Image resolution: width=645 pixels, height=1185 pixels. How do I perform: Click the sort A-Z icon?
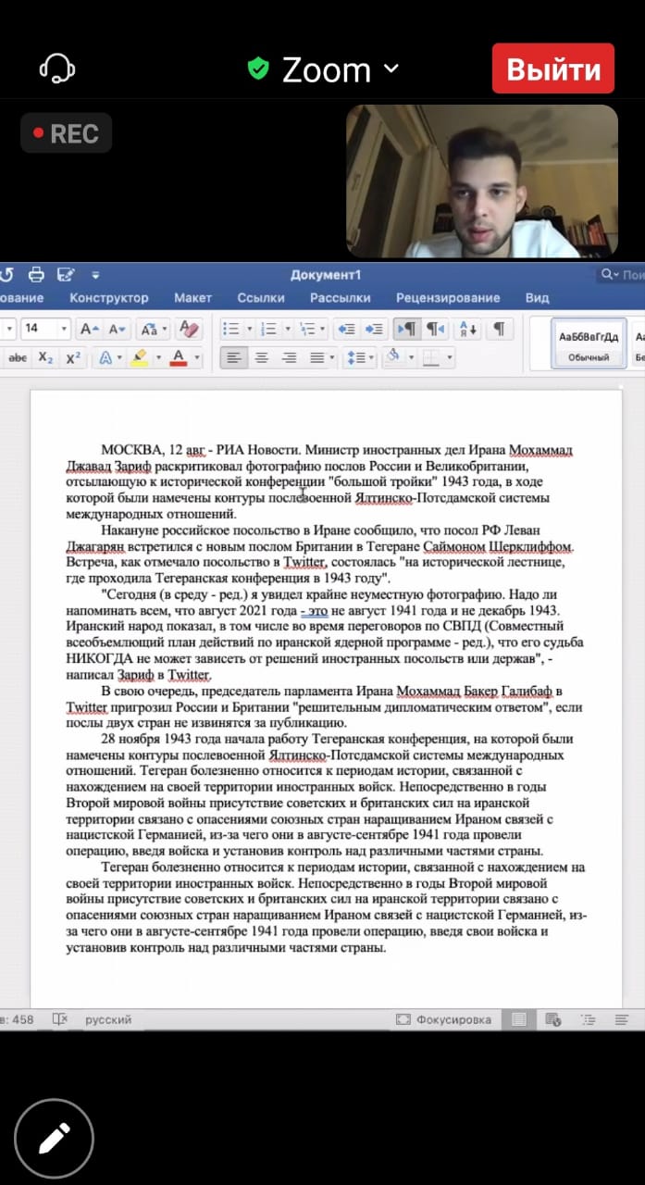point(467,329)
